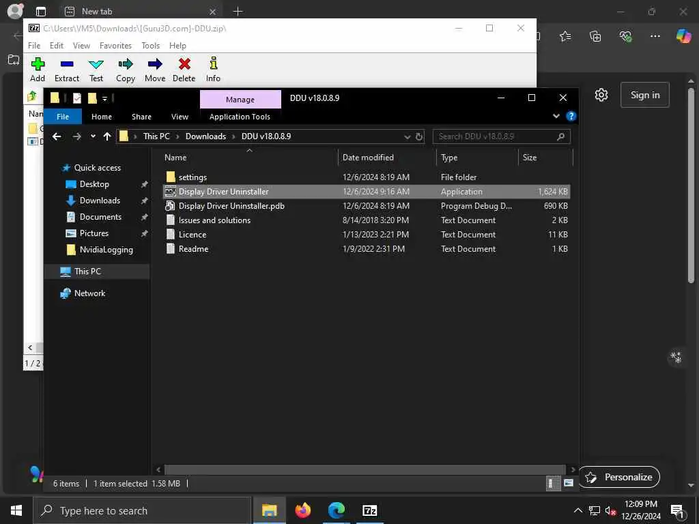Open Edge page settings gear
The height and width of the screenshot is (524, 699).
(601, 95)
